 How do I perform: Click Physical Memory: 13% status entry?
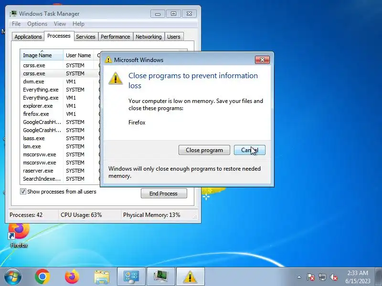tap(151, 215)
